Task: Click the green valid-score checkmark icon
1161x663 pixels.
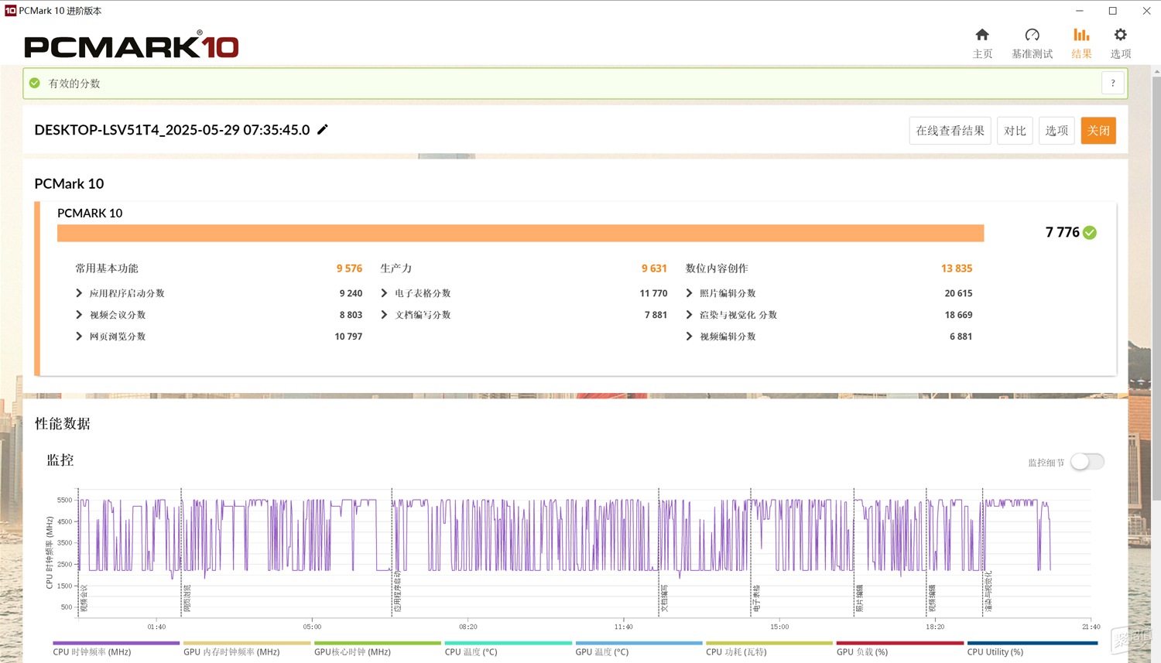Action: [x=35, y=83]
